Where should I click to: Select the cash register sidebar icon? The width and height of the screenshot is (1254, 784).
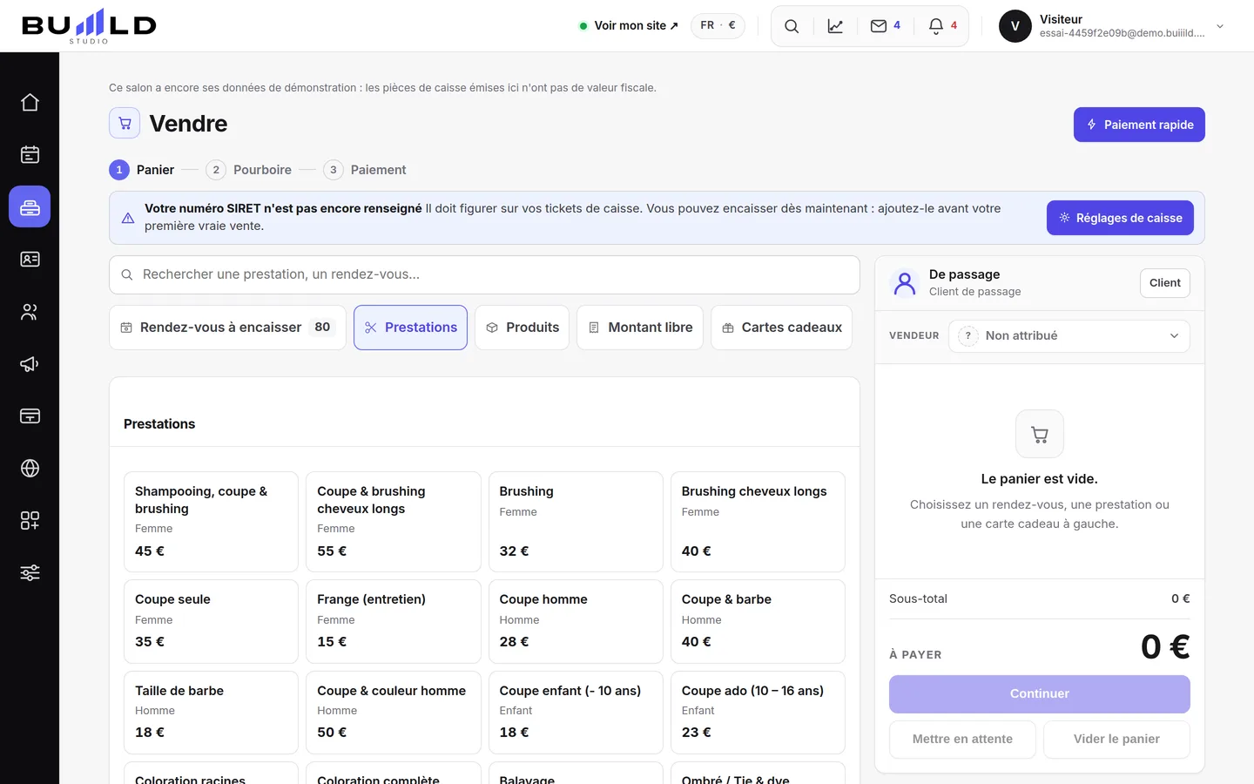30,207
